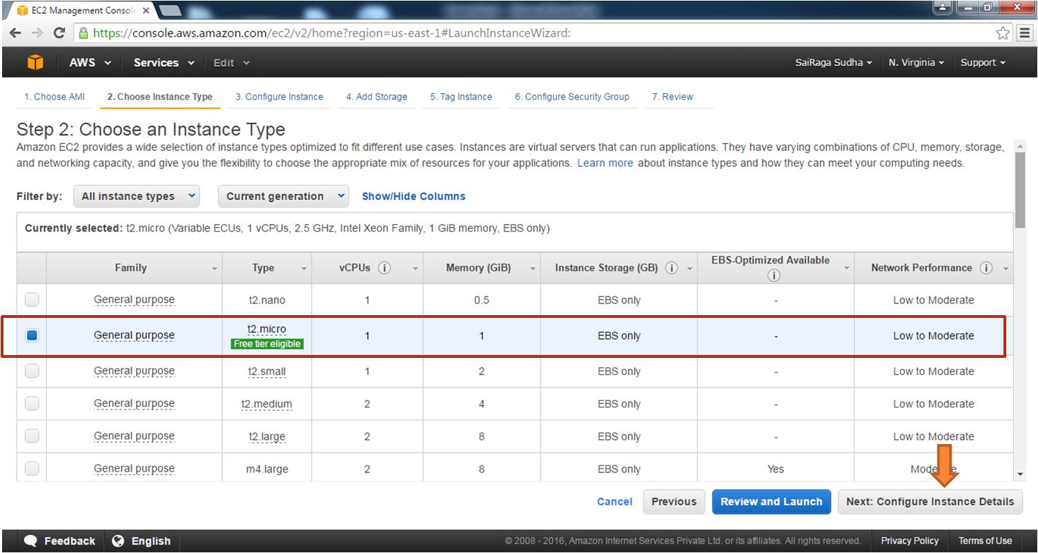Expand the Services dropdown menu

(164, 62)
